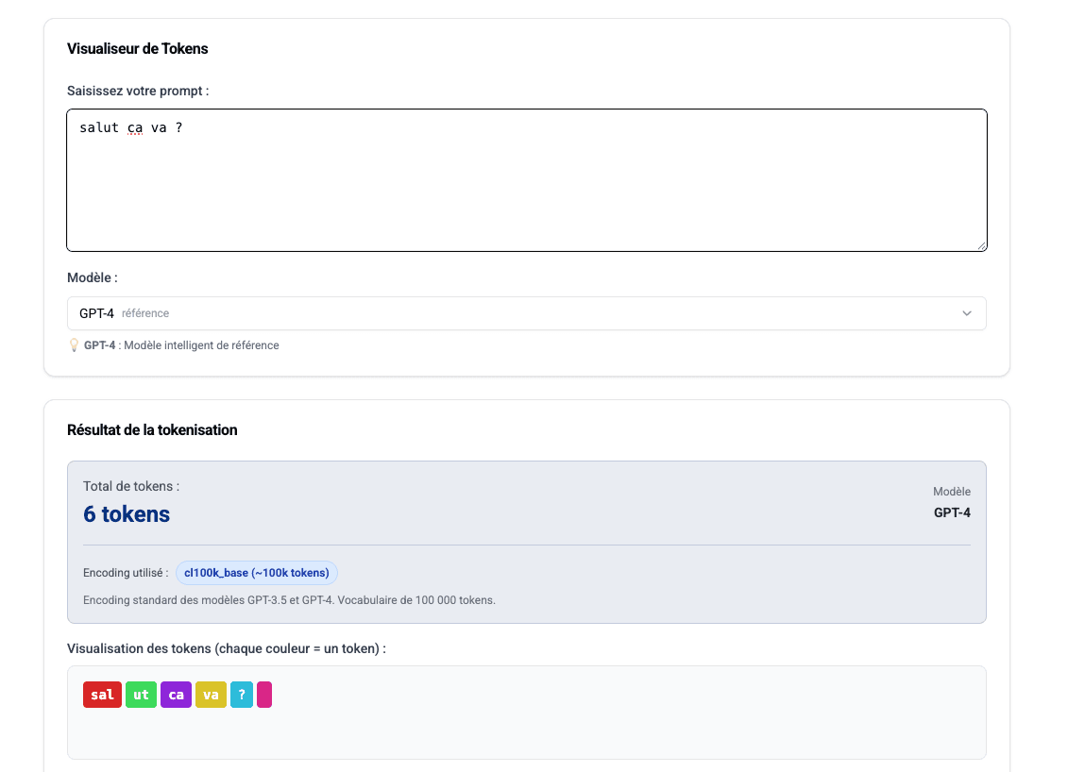Image resolution: width=1085 pixels, height=772 pixels.
Task: Click the '6 tokens' count text
Action: tap(127, 513)
